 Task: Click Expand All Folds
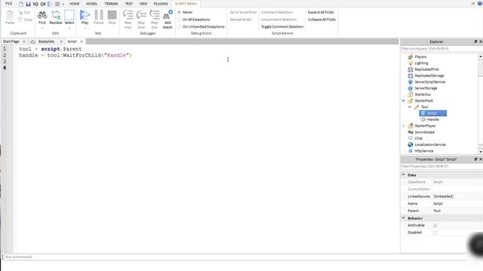[321, 12]
